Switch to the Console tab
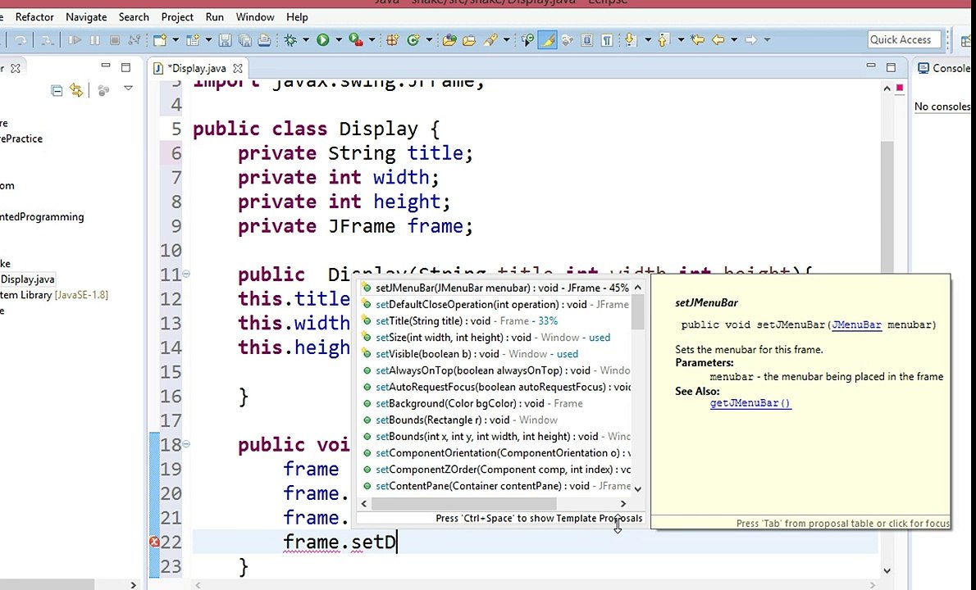 944,68
